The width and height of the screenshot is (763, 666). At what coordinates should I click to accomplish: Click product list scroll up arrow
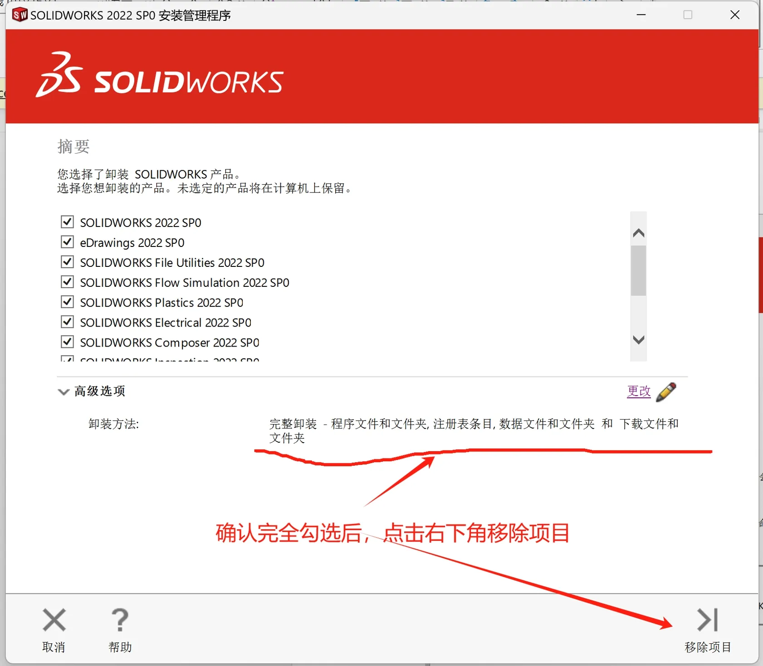[638, 233]
